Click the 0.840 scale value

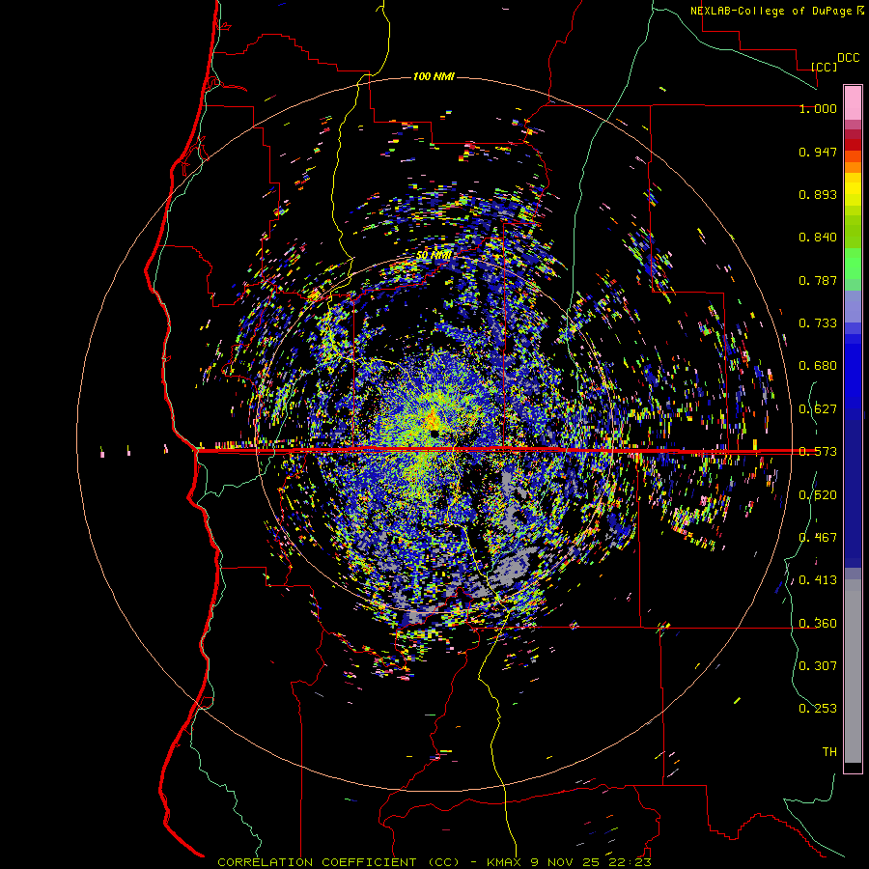coord(818,238)
